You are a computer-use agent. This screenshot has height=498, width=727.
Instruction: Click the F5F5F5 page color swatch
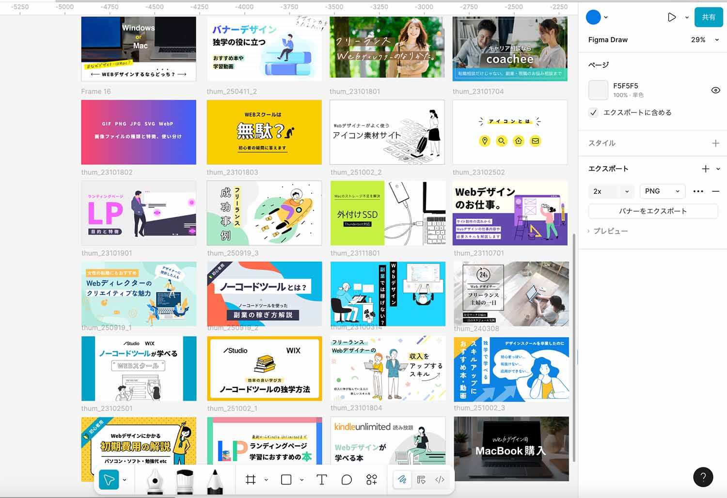point(598,90)
